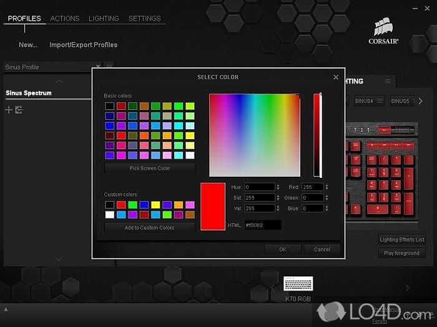437x327 pixels.
Task: Click the Blue value field
Action: pyautogui.click(x=313, y=208)
